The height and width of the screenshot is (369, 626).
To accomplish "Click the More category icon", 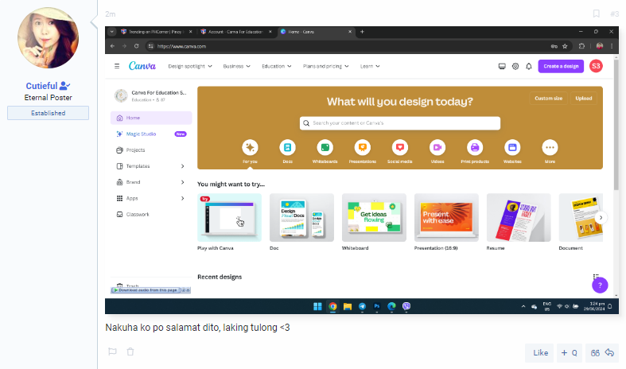I will (x=550, y=147).
